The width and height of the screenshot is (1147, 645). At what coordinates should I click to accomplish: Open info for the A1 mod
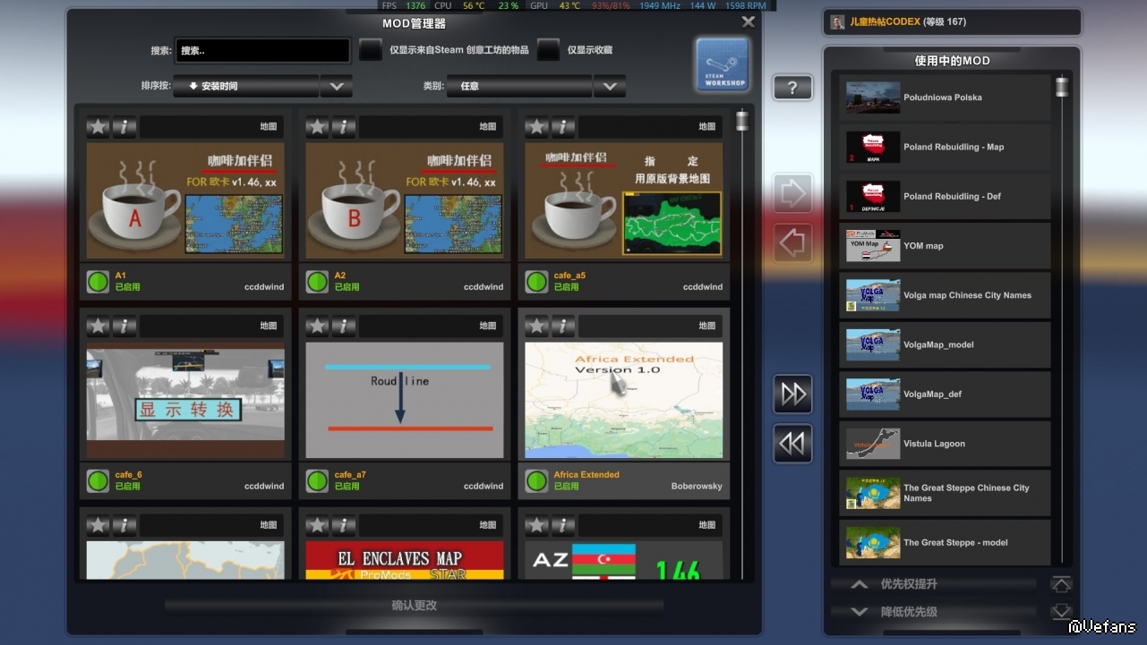coord(124,127)
